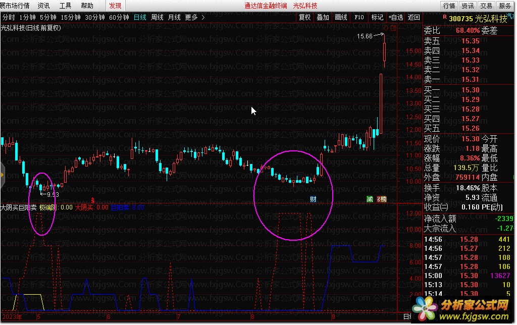Click the 买四 price 15.27
This screenshot has width=517, height=325.
(x=471, y=119)
